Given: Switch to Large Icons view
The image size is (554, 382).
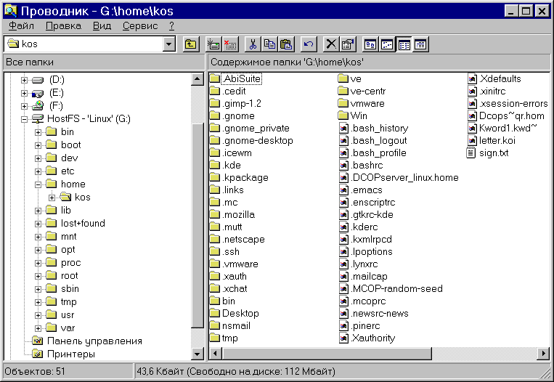Looking at the screenshot, I should pos(371,44).
